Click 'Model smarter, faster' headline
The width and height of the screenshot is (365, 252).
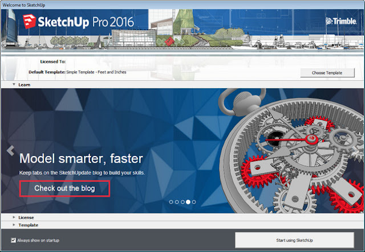pyautogui.click(x=81, y=158)
